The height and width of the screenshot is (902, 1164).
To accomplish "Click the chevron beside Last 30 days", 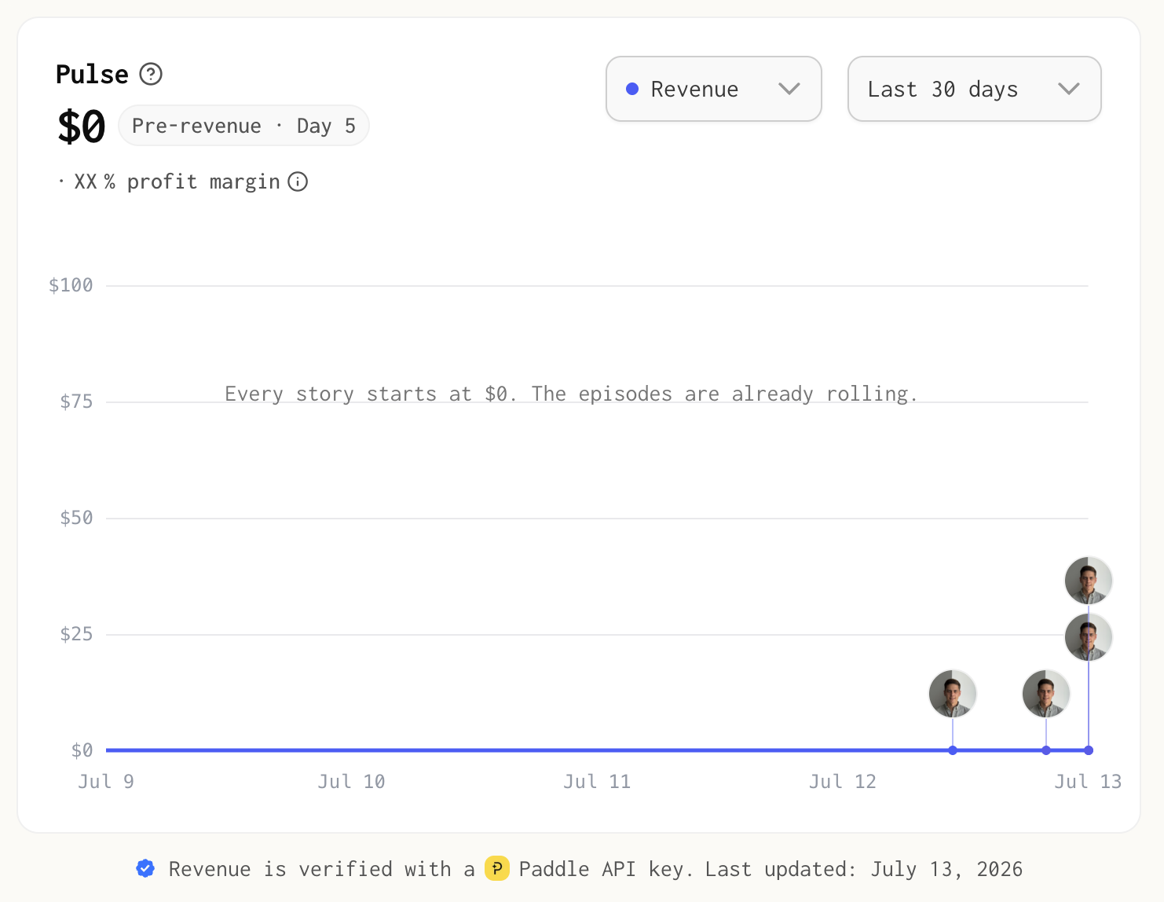I will click(x=1069, y=89).
